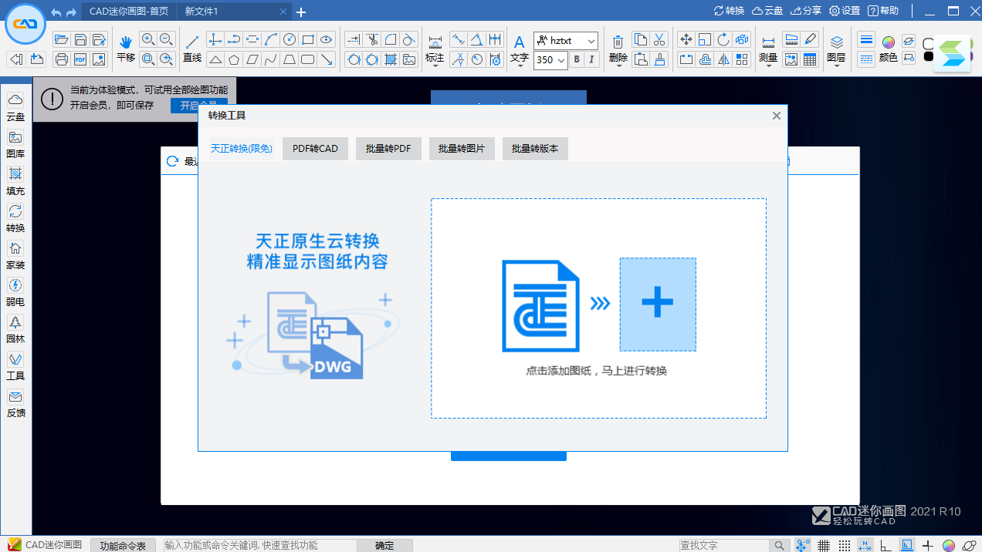The height and width of the screenshot is (552, 982).
Task: Toggle italic text formatting button
Action: (592, 59)
